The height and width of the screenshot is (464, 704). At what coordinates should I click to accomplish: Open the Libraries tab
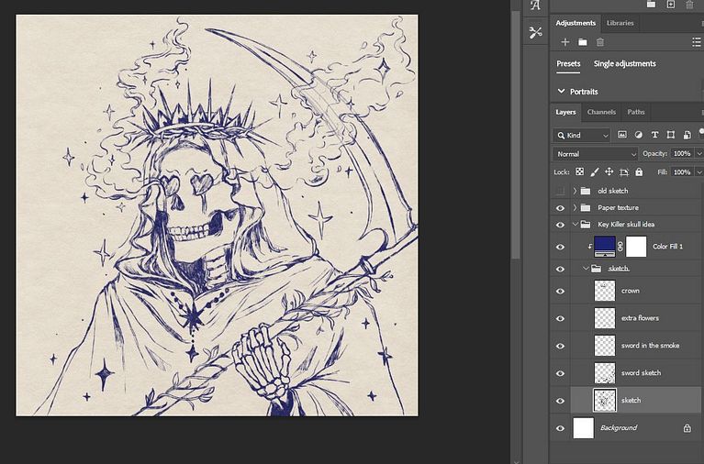(x=620, y=23)
